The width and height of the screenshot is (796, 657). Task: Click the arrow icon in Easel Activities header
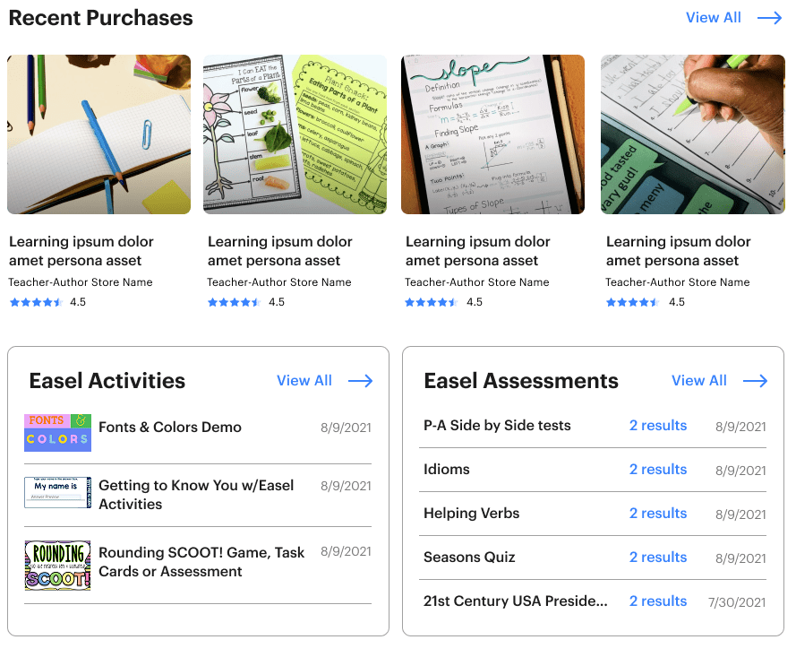(361, 381)
